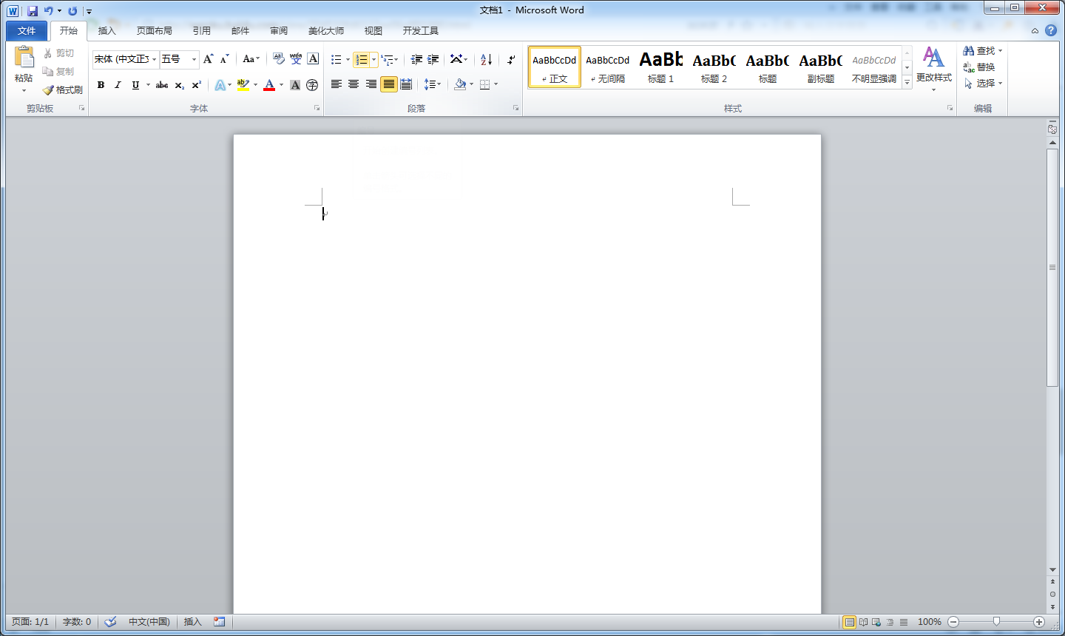Click the 中文(中国) language indicator
Image resolution: width=1065 pixels, height=636 pixels.
click(x=149, y=622)
